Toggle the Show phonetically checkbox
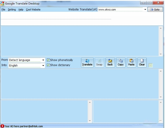Image resolution: width=166 pixels, height=128 pixels. (x=48, y=60)
